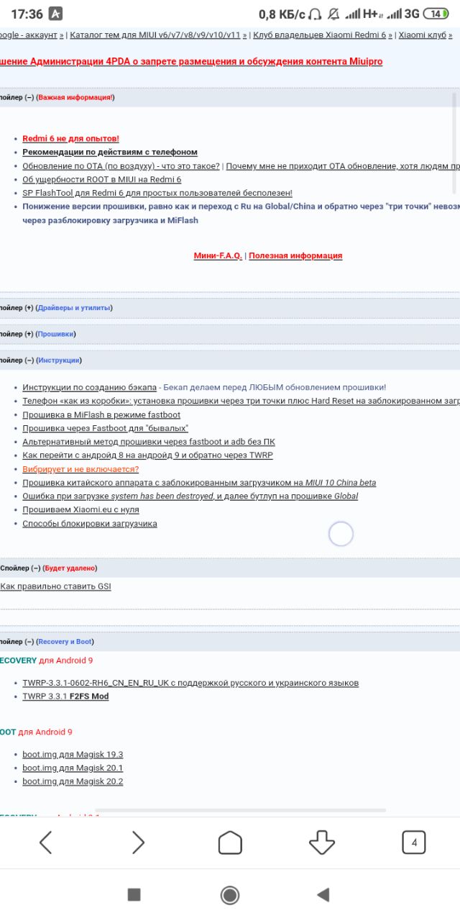
Task: Open Как правильно ставить GSI link
Action: [x=55, y=586]
